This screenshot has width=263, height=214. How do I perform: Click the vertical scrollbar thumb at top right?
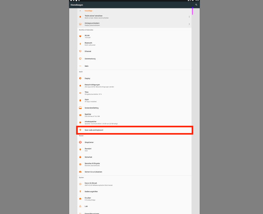click(192, 11)
